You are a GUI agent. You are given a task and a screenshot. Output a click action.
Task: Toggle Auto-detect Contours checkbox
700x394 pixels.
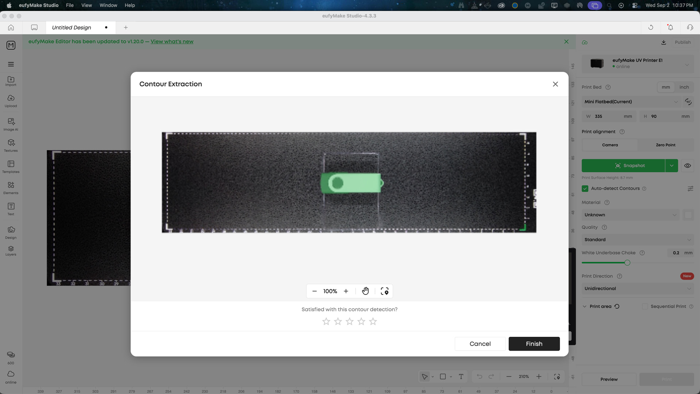(585, 188)
